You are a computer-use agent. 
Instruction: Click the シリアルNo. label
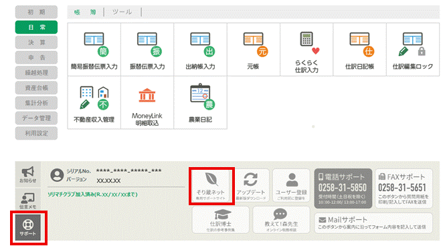pyautogui.click(x=78, y=171)
